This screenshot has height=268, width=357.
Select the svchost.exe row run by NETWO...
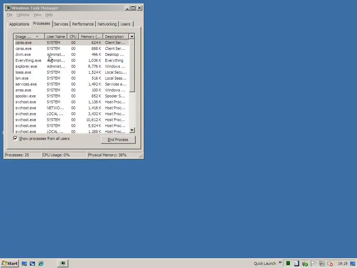point(71,108)
